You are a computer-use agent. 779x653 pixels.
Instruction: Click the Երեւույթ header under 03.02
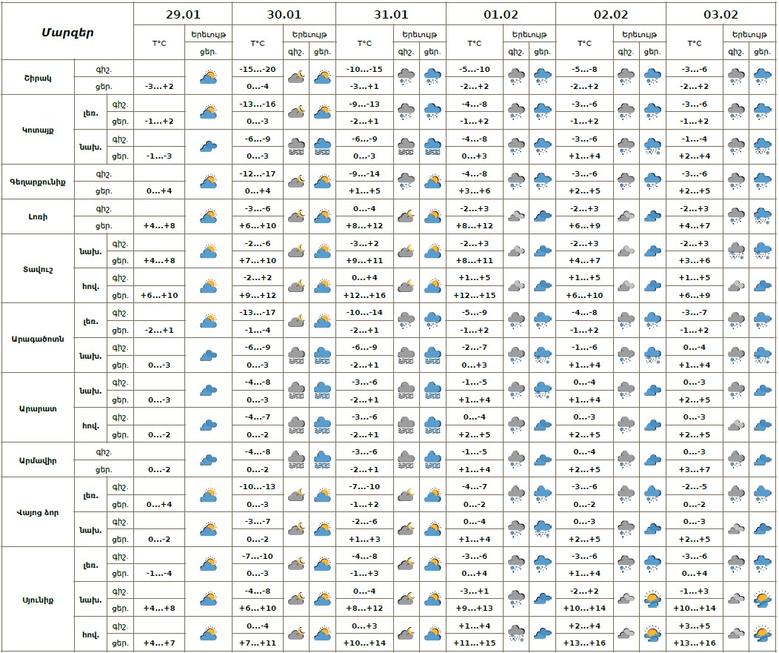click(x=749, y=34)
